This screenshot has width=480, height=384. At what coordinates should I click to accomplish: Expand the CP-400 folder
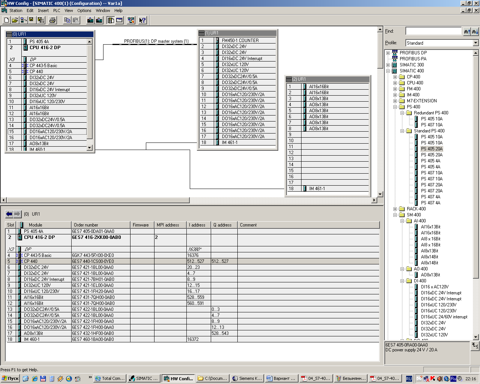(x=395, y=77)
